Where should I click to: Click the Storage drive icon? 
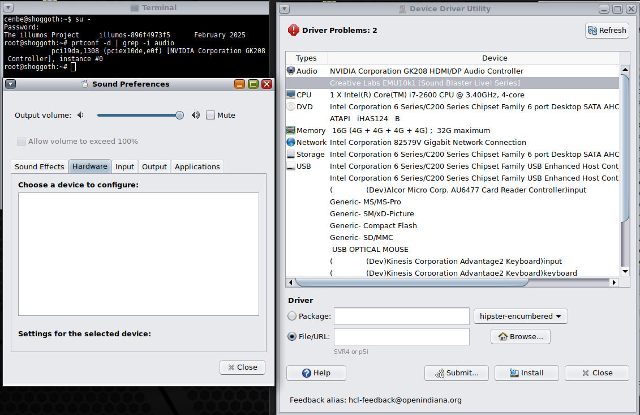click(x=291, y=154)
